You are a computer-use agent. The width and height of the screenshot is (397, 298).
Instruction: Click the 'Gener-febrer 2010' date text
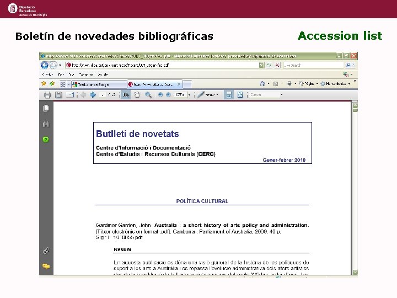pos(284,160)
